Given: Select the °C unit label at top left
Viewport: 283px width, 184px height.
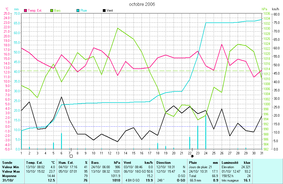Looking at the screenshot, I should point(7,9).
